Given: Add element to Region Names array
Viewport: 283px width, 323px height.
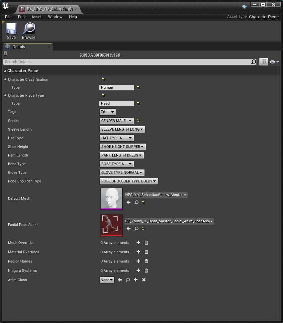Looking at the screenshot, I should [x=139, y=261].
